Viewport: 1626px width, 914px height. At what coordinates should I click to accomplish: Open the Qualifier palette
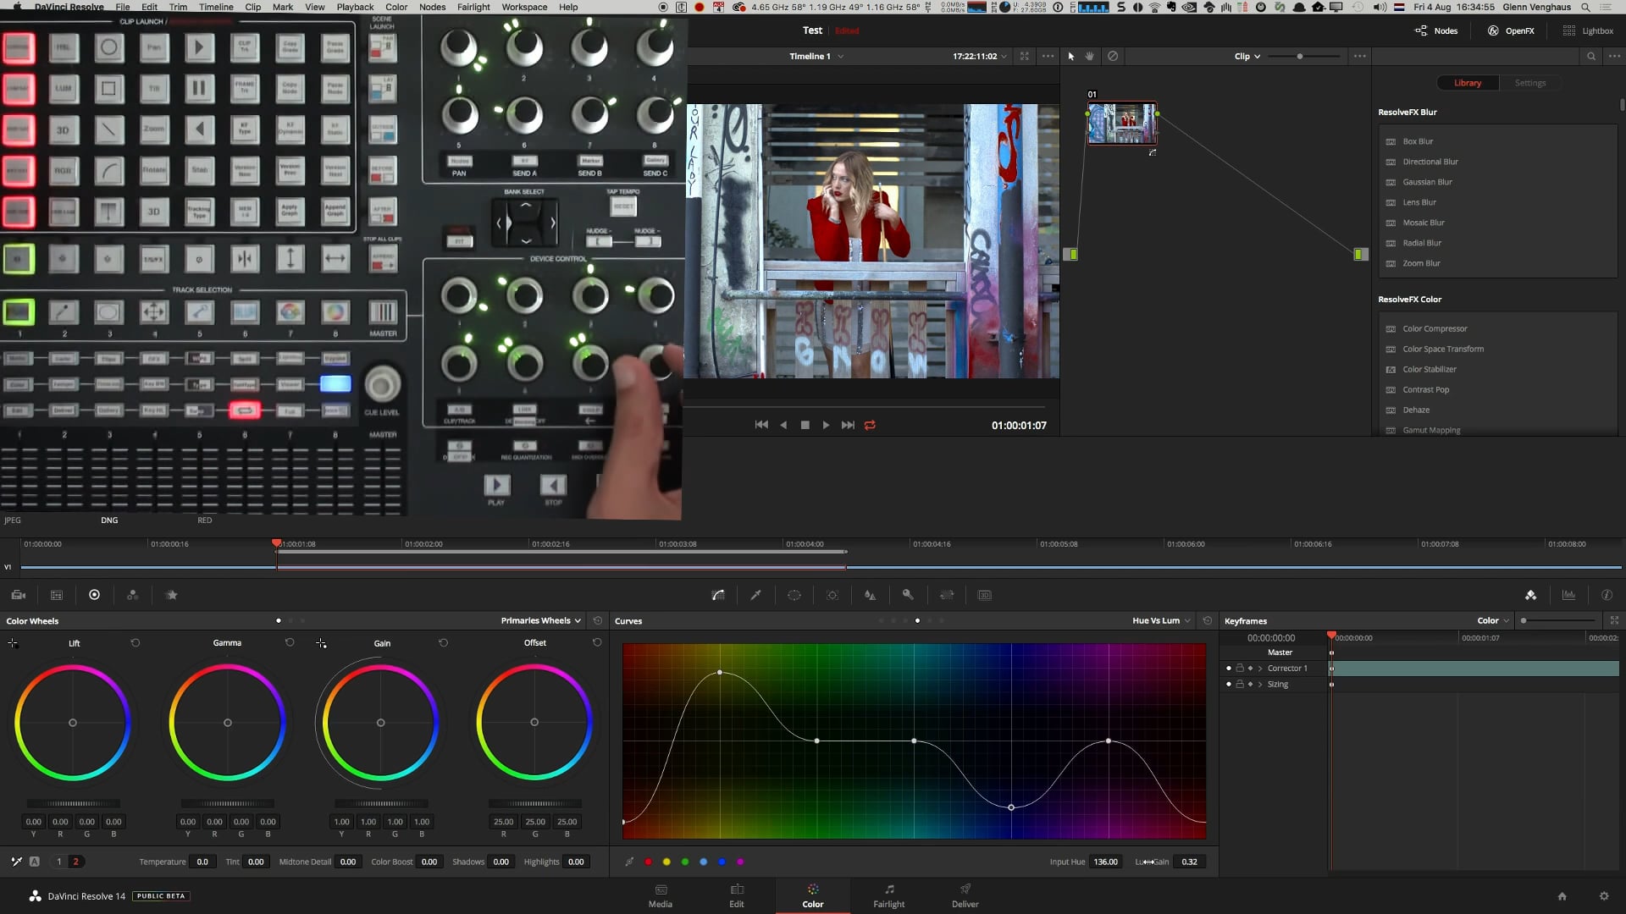(x=756, y=595)
